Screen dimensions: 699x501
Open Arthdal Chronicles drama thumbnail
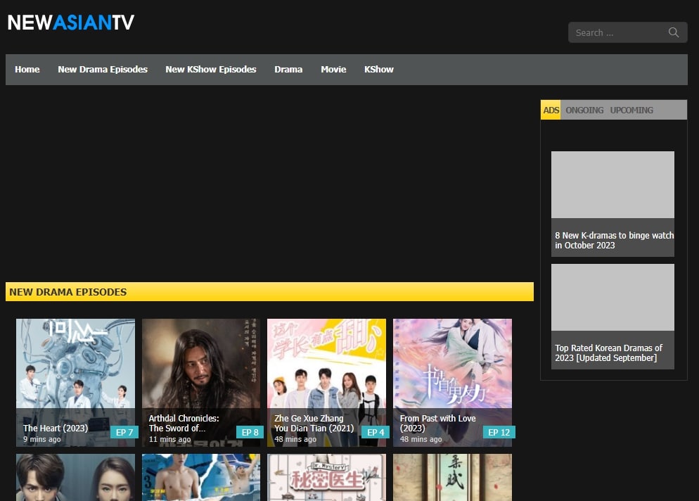point(201,366)
